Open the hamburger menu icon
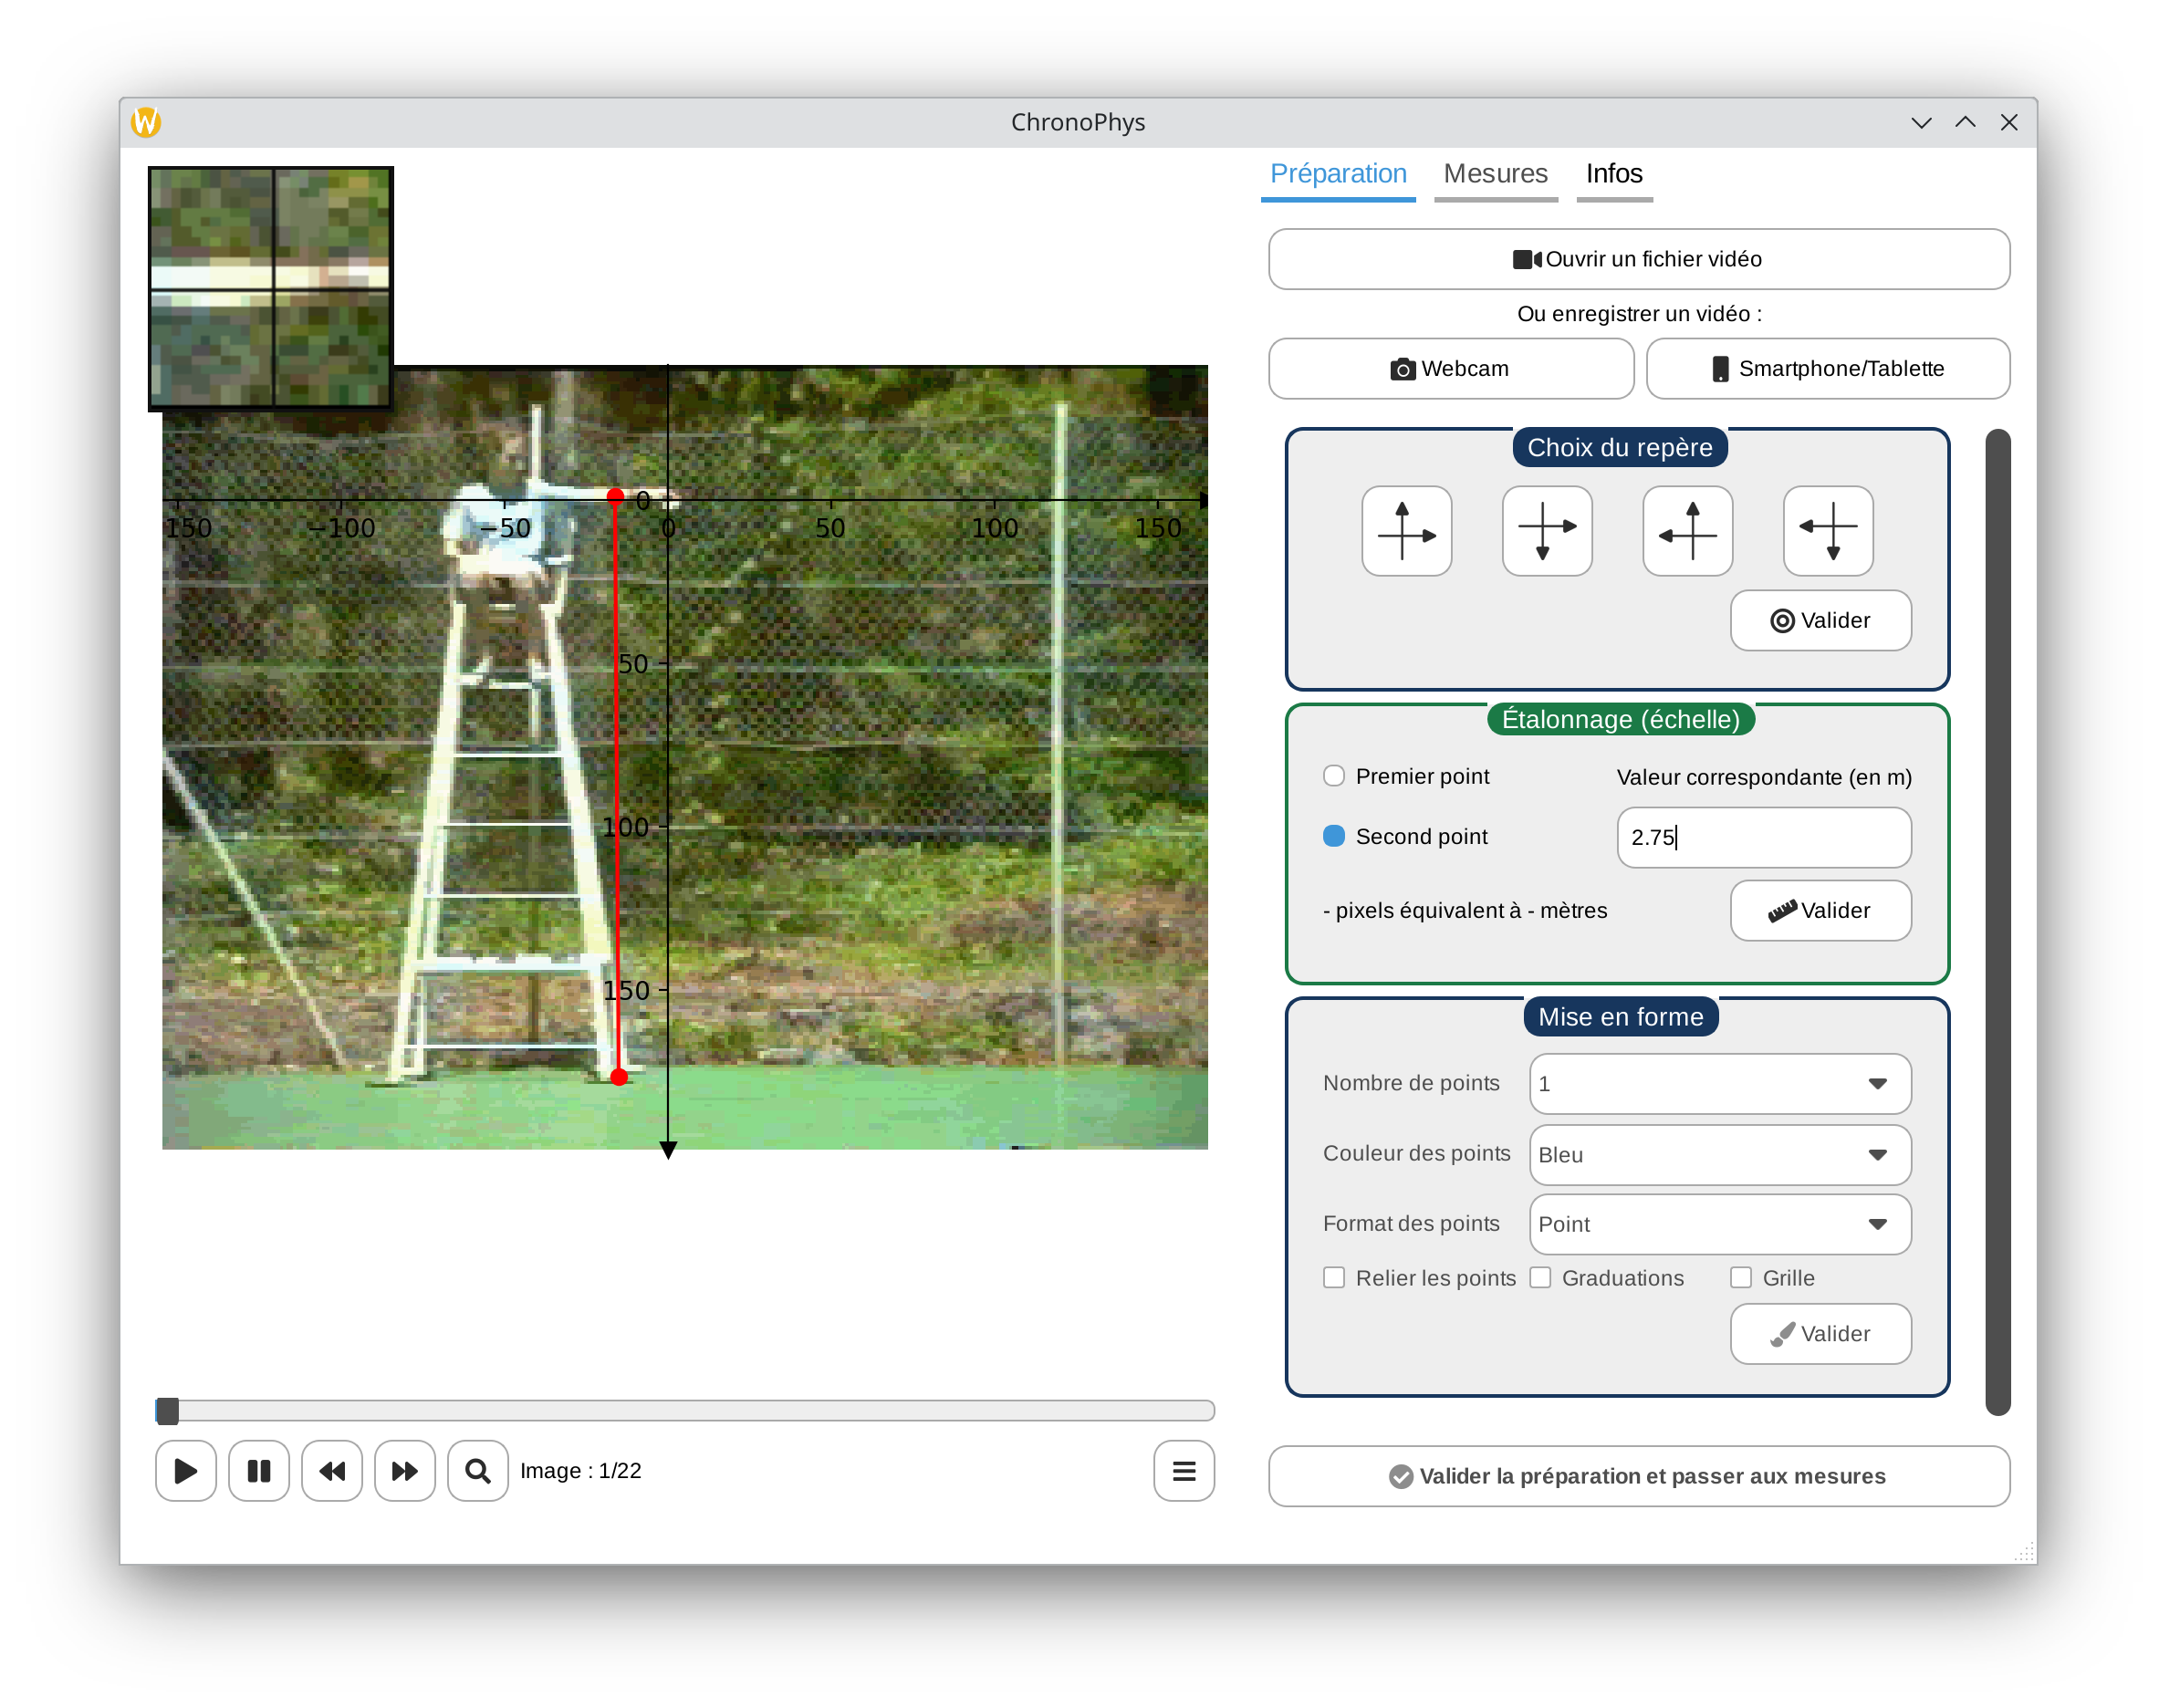Screen dimensions: 2159x1708 tap(1184, 1471)
